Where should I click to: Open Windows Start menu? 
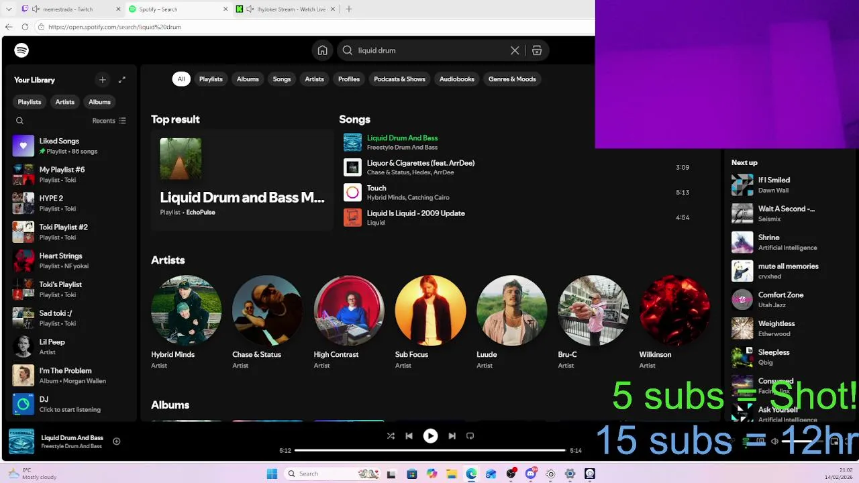click(272, 474)
